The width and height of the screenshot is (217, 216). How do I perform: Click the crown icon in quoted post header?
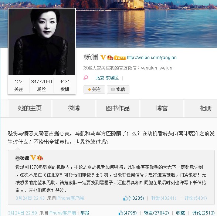pyautogui.click(x=40, y=158)
